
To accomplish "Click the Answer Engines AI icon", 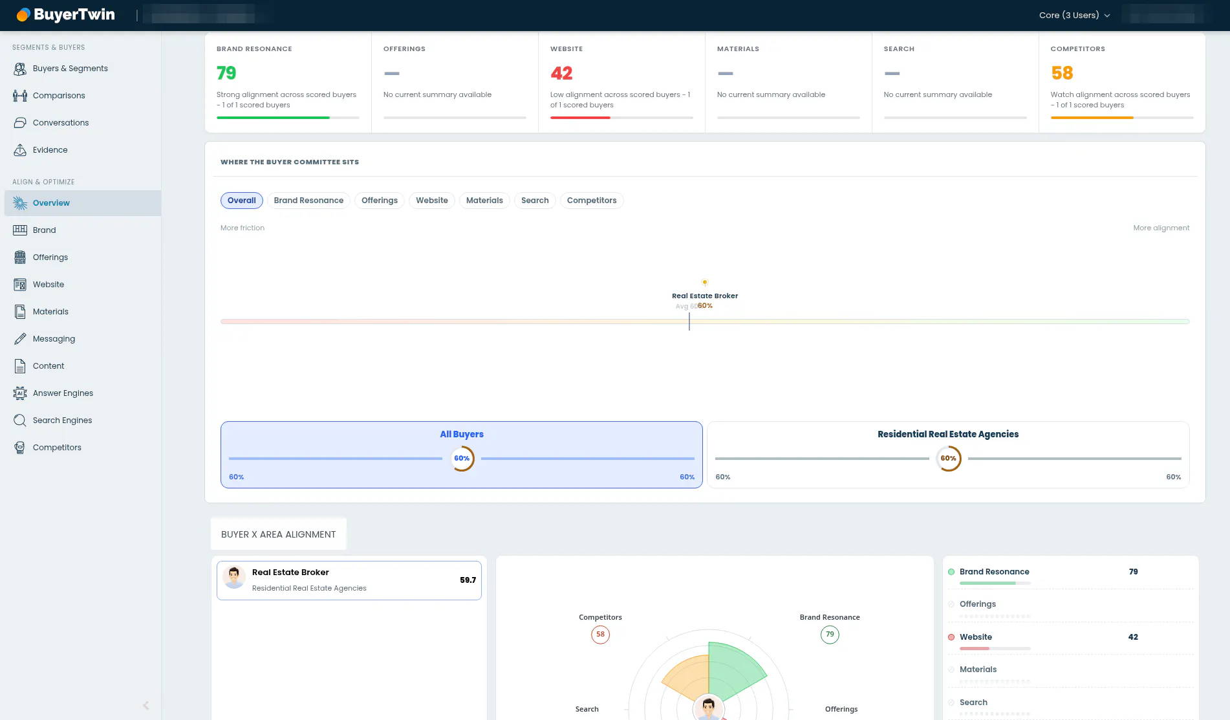I will (x=20, y=393).
